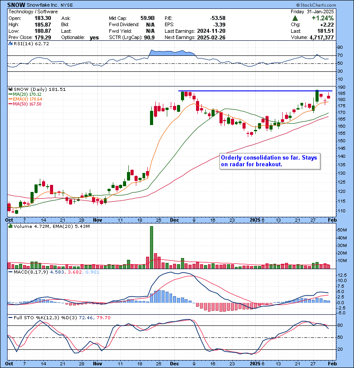This screenshot has width=354, height=368.
Task: Click the MA(20) 170.12 legend entry
Action: coord(27,94)
